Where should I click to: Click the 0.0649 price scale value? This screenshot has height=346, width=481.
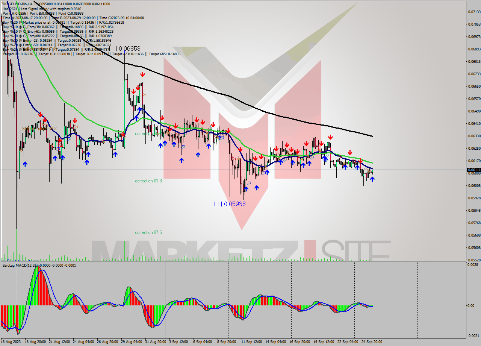[x=473, y=111]
